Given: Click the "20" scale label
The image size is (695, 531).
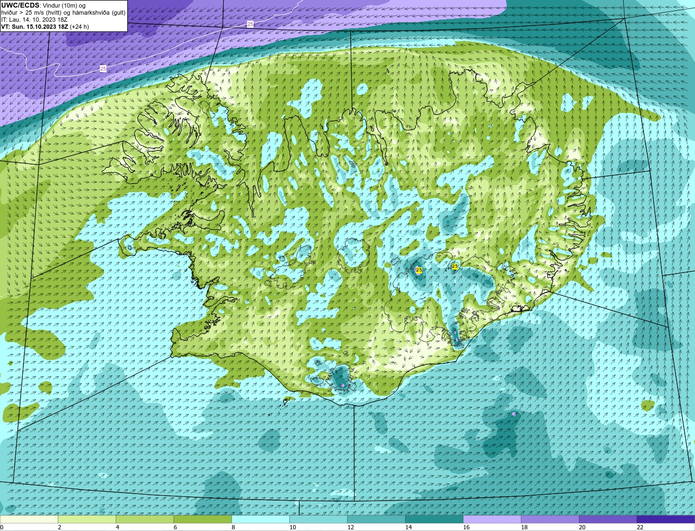Looking at the screenshot, I should coord(582,527).
